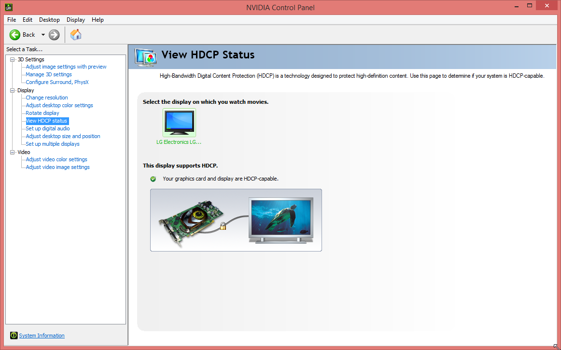The width and height of the screenshot is (561, 350).
Task: Click the Video category label
Action: pos(24,152)
